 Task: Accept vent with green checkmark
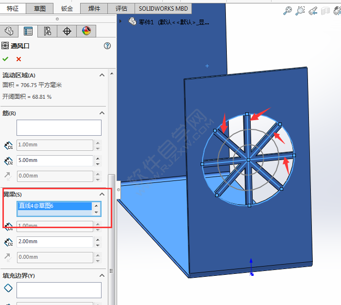[5, 59]
